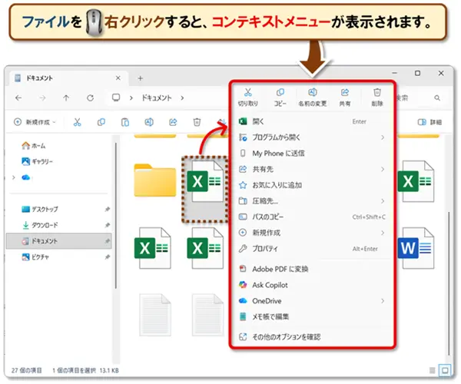461x384 pixels.
Task: Select ドキュメント in the sidebar
Action: coord(59,241)
